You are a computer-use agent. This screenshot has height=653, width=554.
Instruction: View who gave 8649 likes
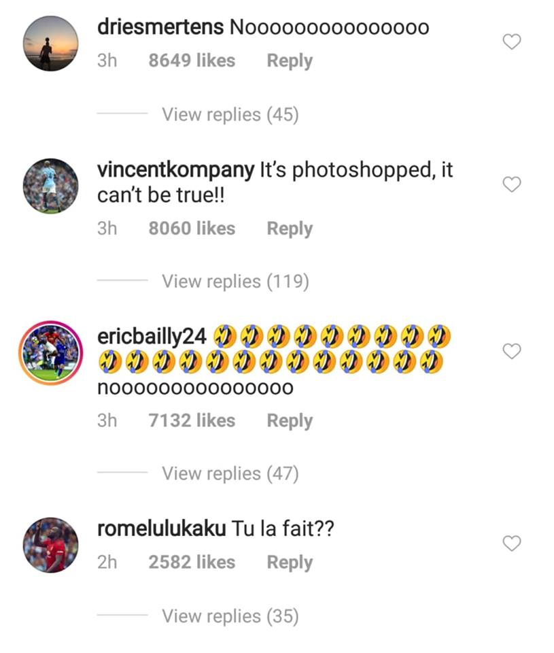click(x=192, y=61)
